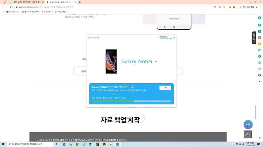The width and height of the screenshot is (263, 147).
Task: Open File Explorer from the taskbar
Action: (70, 144)
